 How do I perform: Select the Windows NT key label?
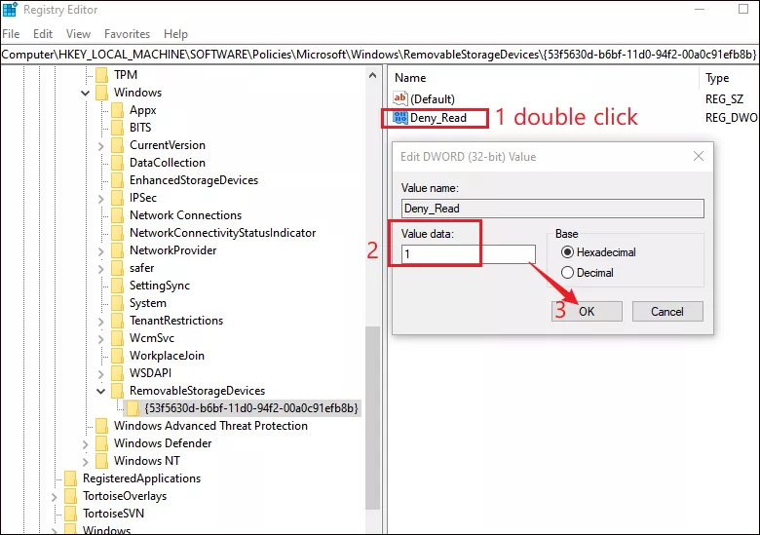coord(146,460)
